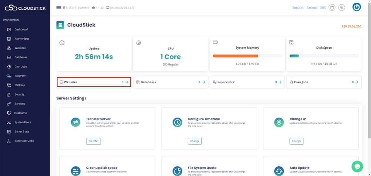Open the supervisors card arrow
The width and height of the screenshot is (371, 176).
(x=281, y=82)
